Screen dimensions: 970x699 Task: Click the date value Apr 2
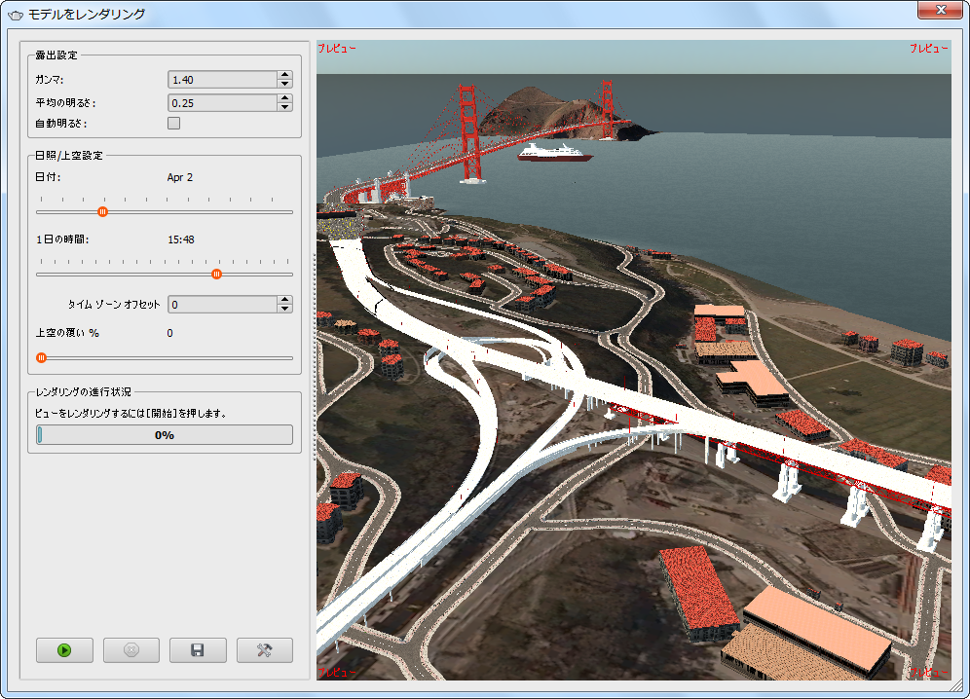pos(180,177)
